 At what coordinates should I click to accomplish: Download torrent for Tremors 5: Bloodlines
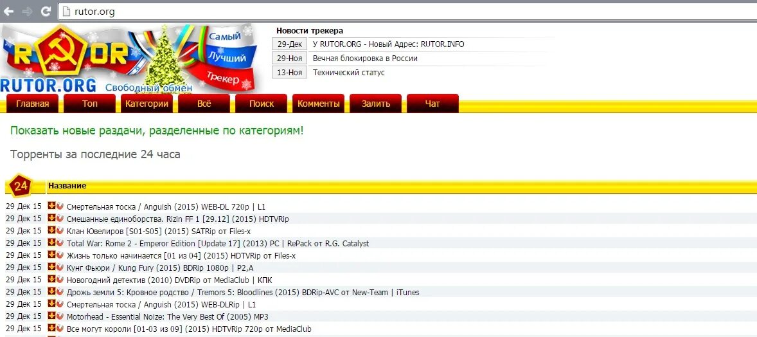51,291
